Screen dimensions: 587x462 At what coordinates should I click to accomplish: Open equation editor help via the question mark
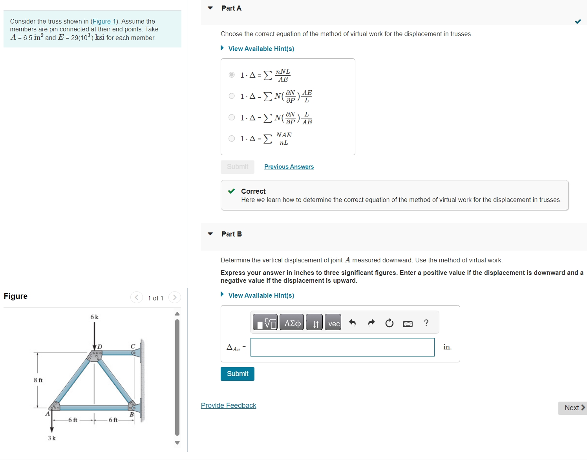pos(426,322)
